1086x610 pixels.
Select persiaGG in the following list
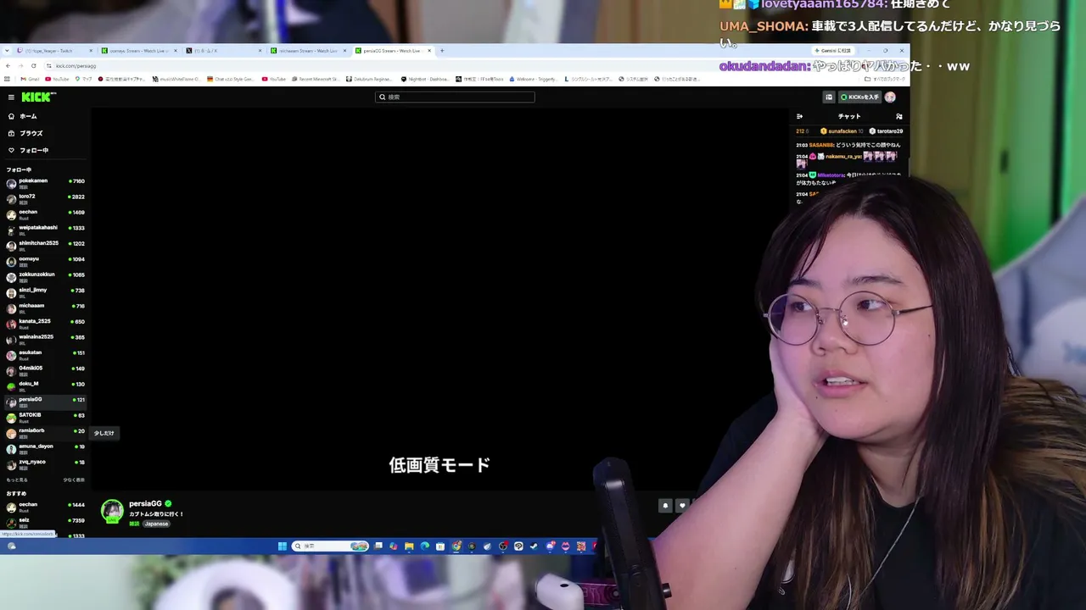tap(45, 401)
